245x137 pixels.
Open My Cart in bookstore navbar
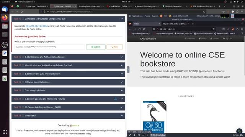click(x=227, y=38)
